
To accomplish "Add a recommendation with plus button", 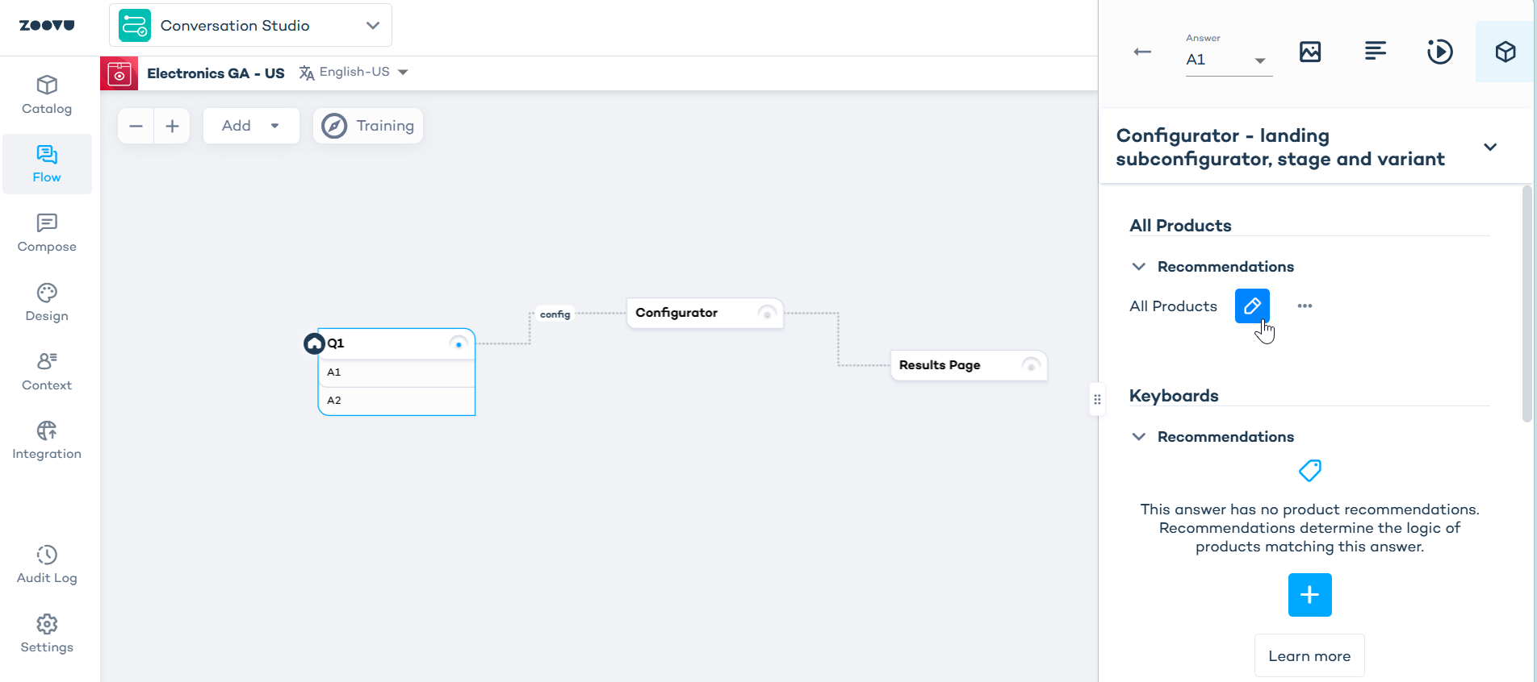I will click(x=1309, y=595).
